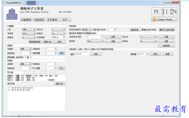189x118 pixels.
Task: Click the 寄存器值 result field
Action: tap(41, 57)
